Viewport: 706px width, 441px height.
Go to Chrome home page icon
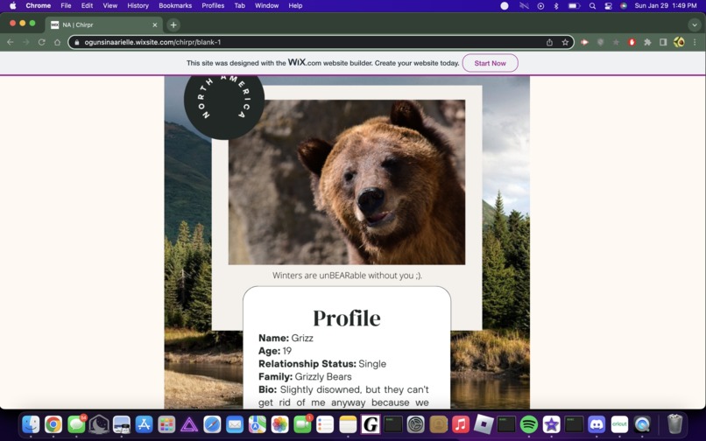pyautogui.click(x=57, y=42)
